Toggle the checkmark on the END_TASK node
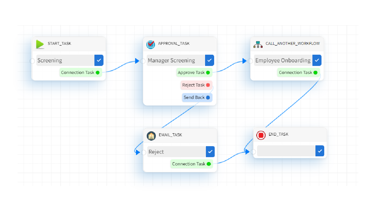The width and height of the screenshot is (376, 211). click(320, 151)
